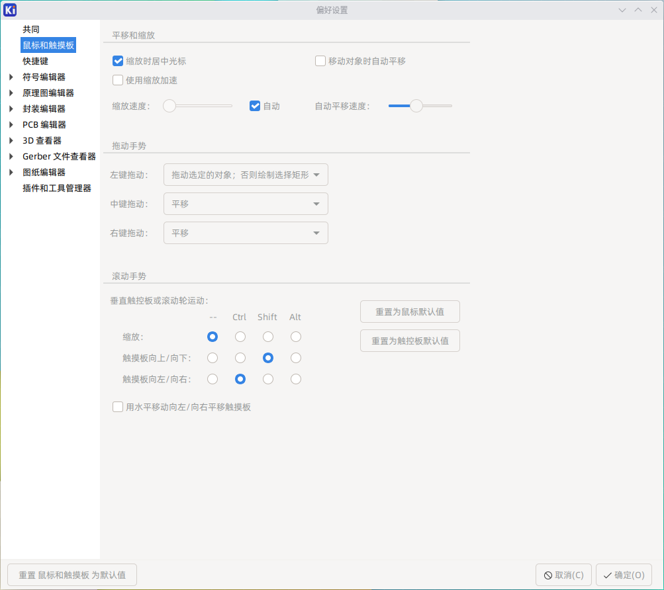Enable 使用缩放加速
This screenshot has height=590, width=664.
click(117, 80)
